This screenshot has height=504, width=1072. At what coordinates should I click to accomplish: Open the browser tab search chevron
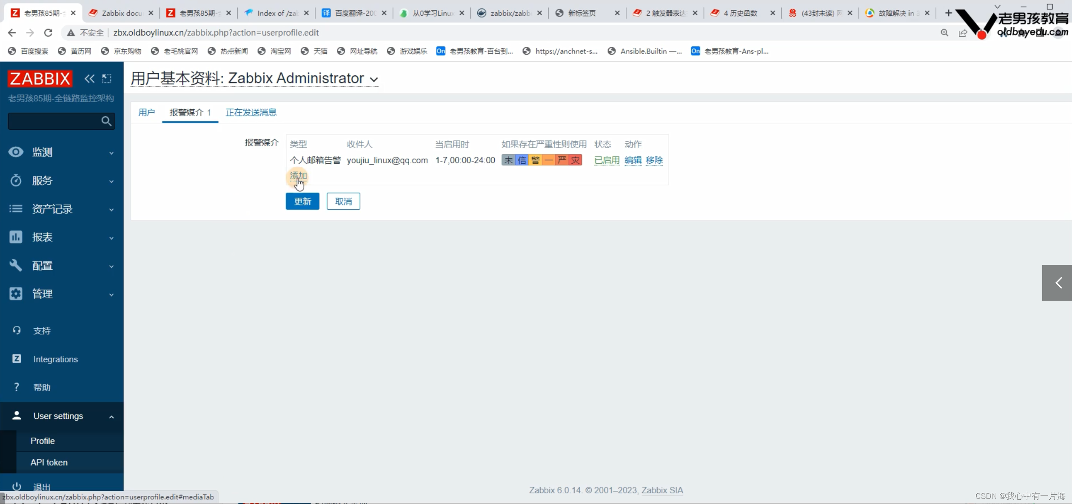pyautogui.click(x=998, y=6)
